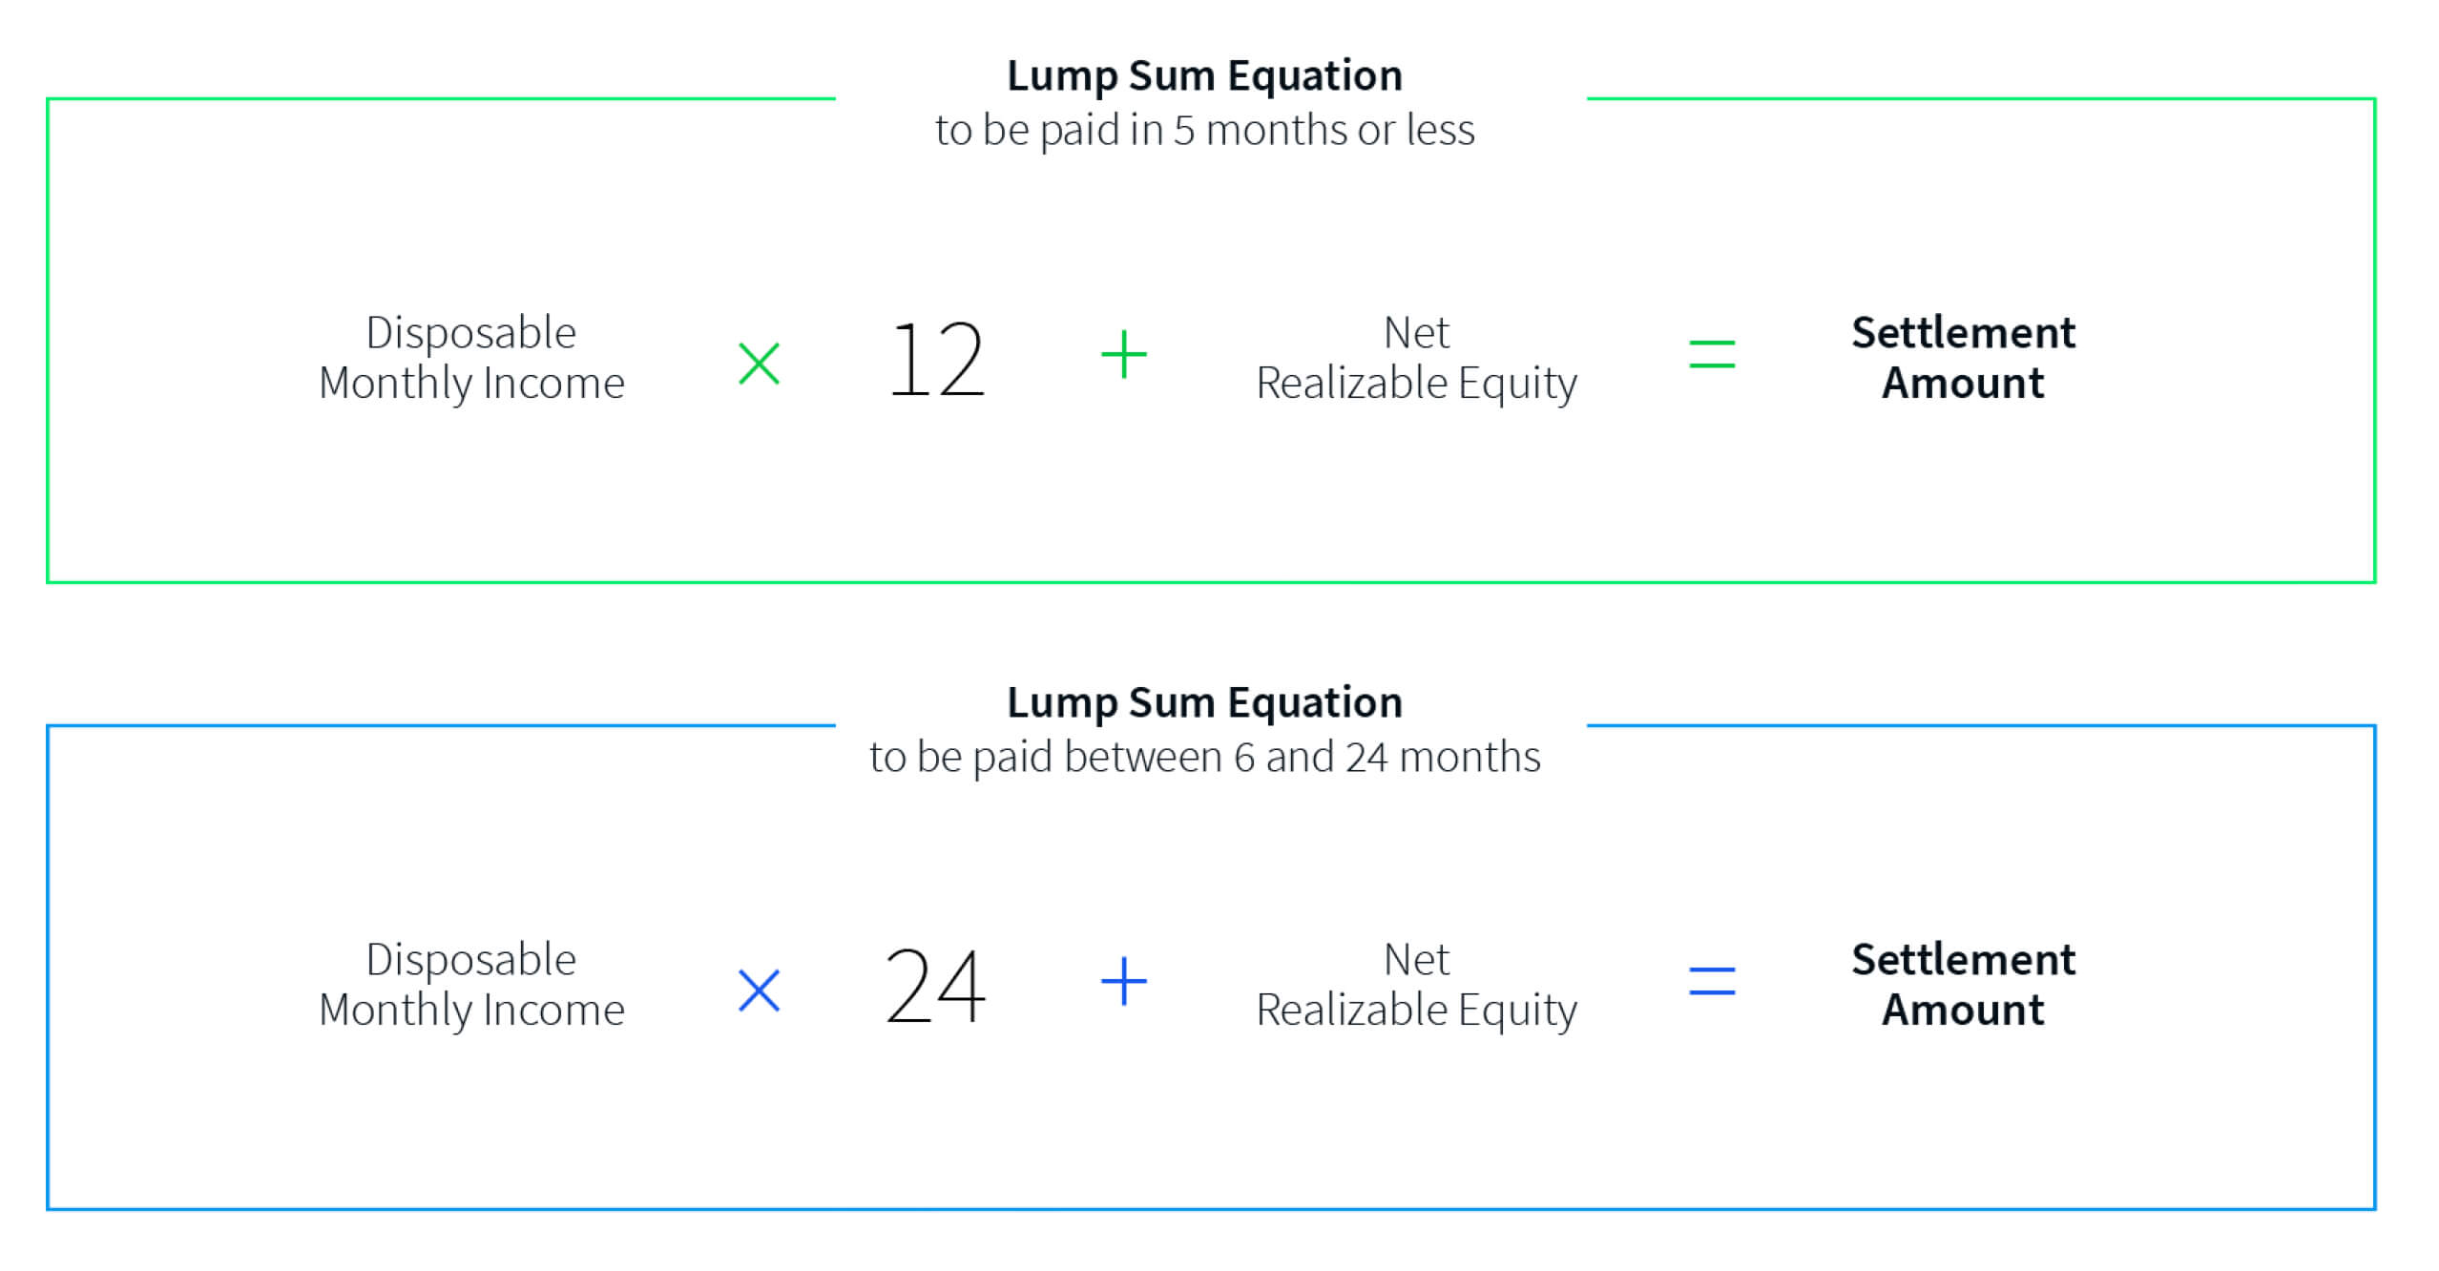Screen dimensions: 2439x1271
Task: Click the second Lump Sum Equation heading
Action: (x=1205, y=703)
